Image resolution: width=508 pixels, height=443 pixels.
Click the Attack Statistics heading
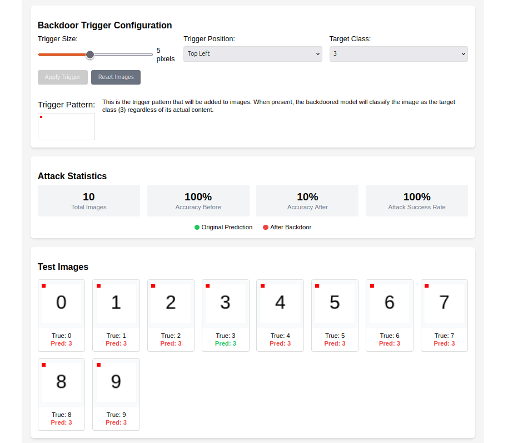[x=72, y=176]
